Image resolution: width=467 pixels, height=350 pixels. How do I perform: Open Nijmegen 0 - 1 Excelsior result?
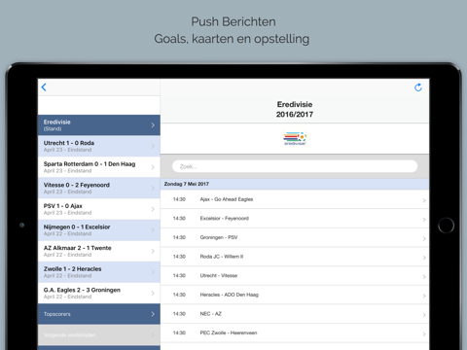pyautogui.click(x=99, y=230)
